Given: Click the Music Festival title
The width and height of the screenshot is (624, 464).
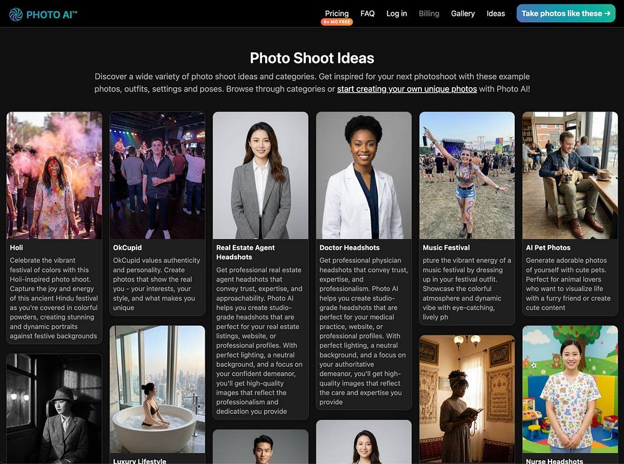Looking at the screenshot, I should pyautogui.click(x=446, y=247).
